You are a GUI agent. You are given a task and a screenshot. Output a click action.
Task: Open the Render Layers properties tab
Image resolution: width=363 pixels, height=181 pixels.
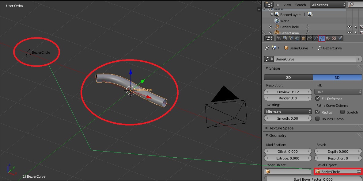pos(285,38)
